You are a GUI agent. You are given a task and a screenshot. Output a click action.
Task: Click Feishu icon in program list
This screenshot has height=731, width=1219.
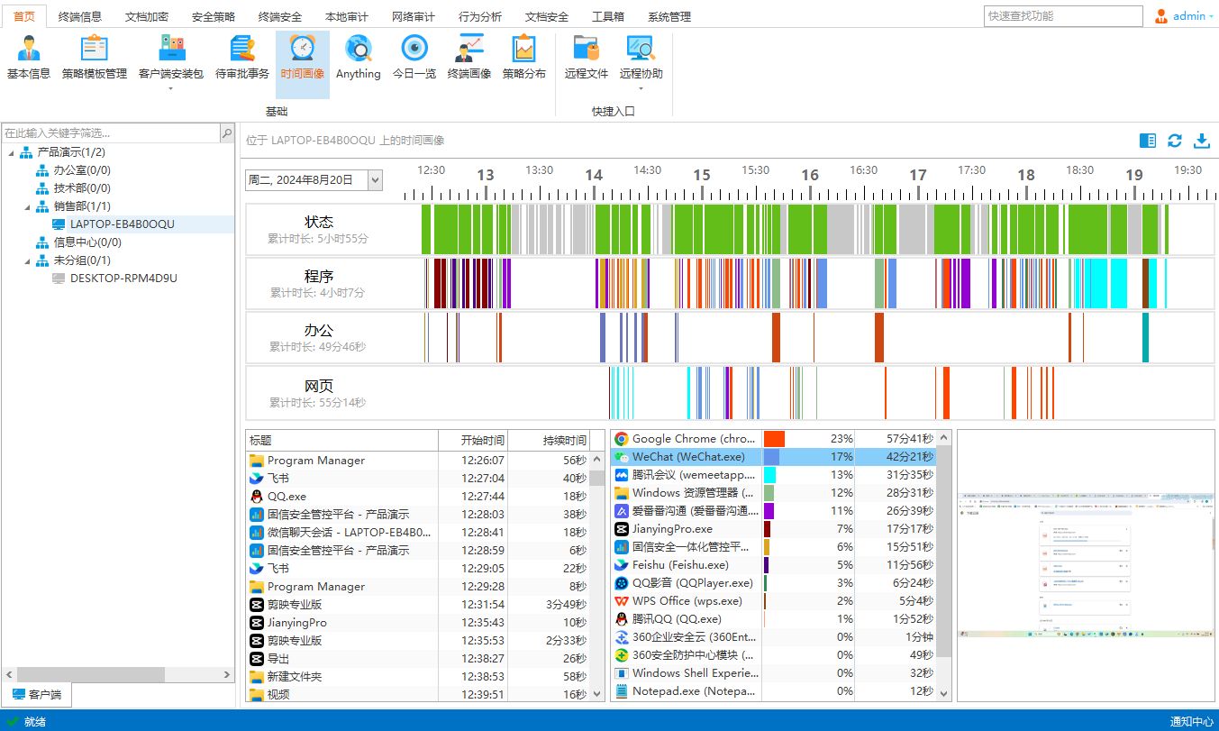point(621,565)
